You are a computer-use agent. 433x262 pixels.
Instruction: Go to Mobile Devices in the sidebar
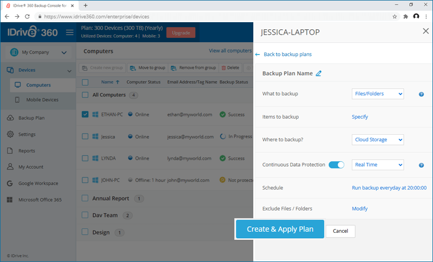click(x=42, y=100)
